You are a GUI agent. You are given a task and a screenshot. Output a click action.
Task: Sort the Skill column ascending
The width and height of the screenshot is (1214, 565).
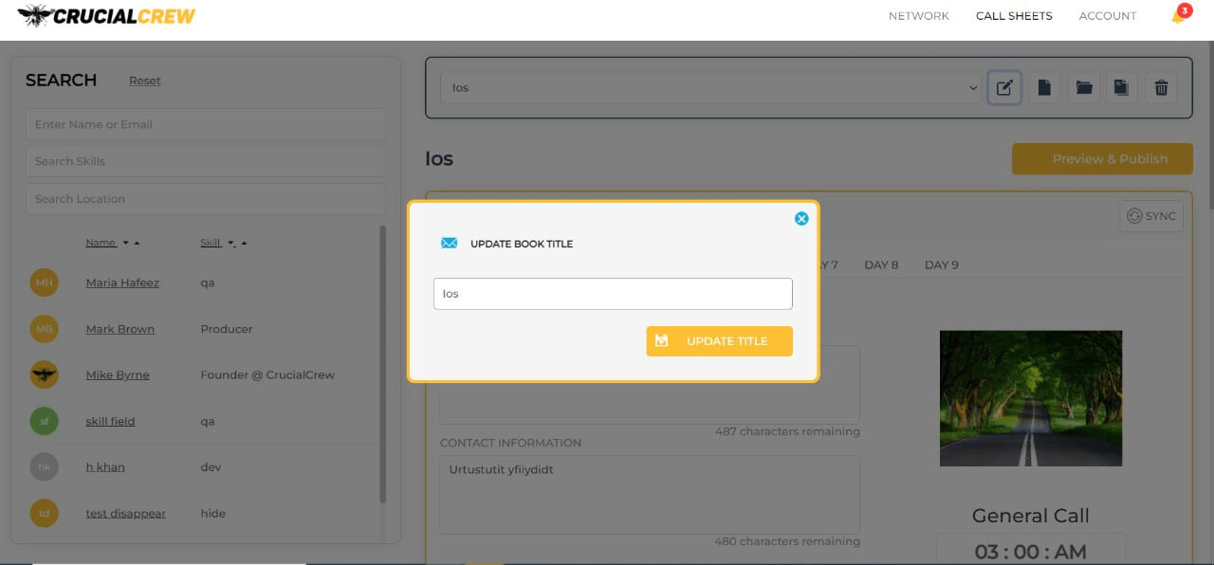point(244,244)
